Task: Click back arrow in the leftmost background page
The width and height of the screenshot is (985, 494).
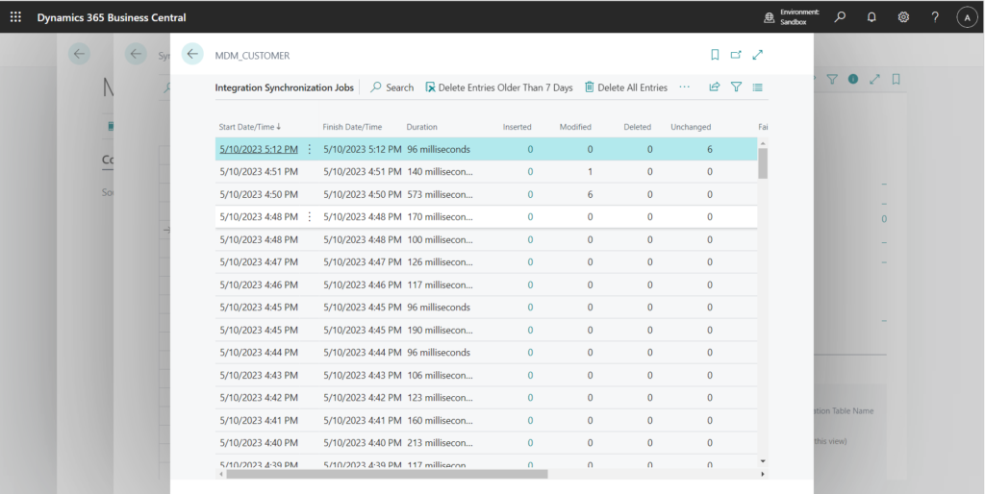Action: [x=79, y=54]
